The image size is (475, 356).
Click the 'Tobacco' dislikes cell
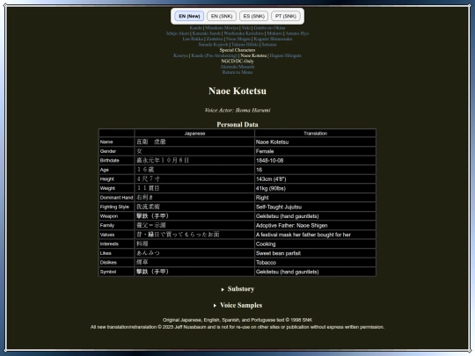click(316, 263)
